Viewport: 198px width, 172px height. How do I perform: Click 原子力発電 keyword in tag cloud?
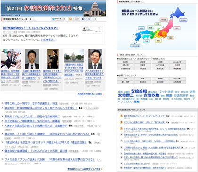[142, 99]
